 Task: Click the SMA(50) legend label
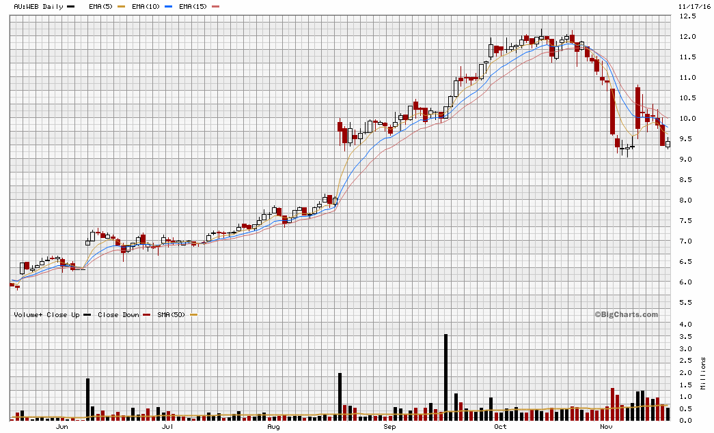point(171,314)
